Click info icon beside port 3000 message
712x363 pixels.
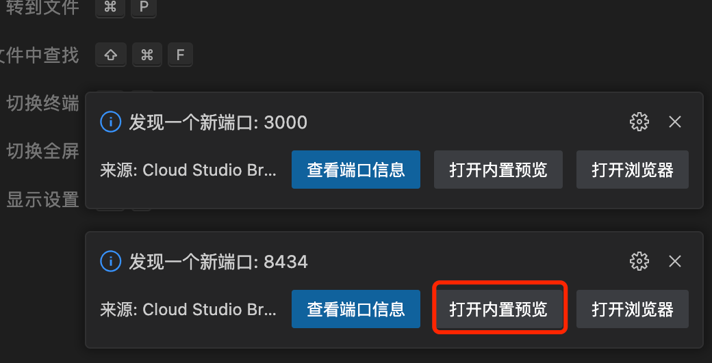[110, 122]
